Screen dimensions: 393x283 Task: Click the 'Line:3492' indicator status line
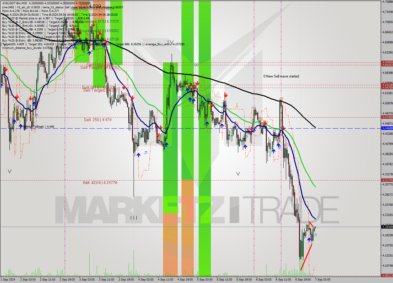[x=63, y=7]
